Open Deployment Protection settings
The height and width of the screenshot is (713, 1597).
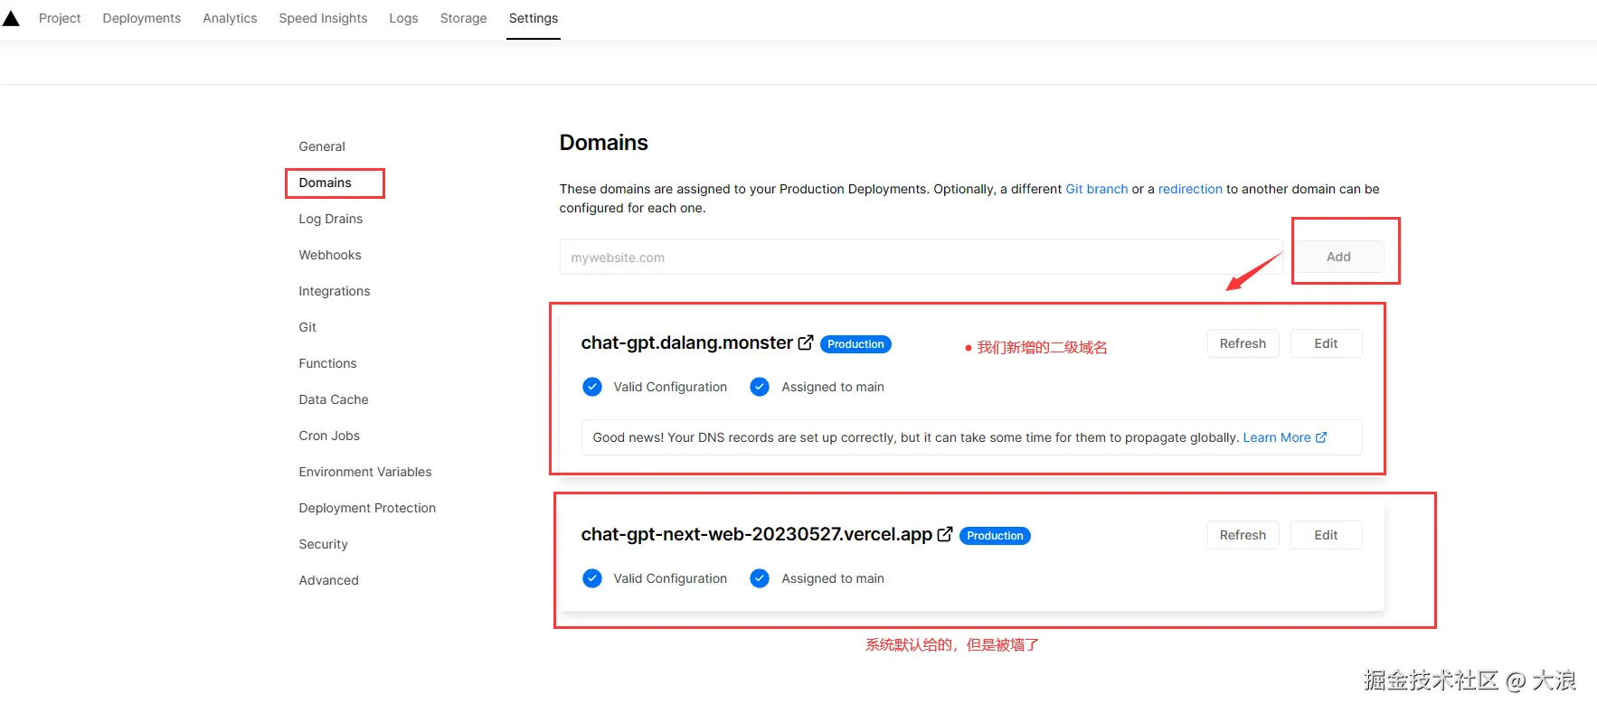pyautogui.click(x=367, y=508)
